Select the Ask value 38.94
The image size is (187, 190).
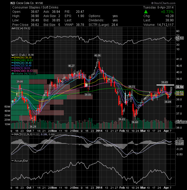coord(56,12)
